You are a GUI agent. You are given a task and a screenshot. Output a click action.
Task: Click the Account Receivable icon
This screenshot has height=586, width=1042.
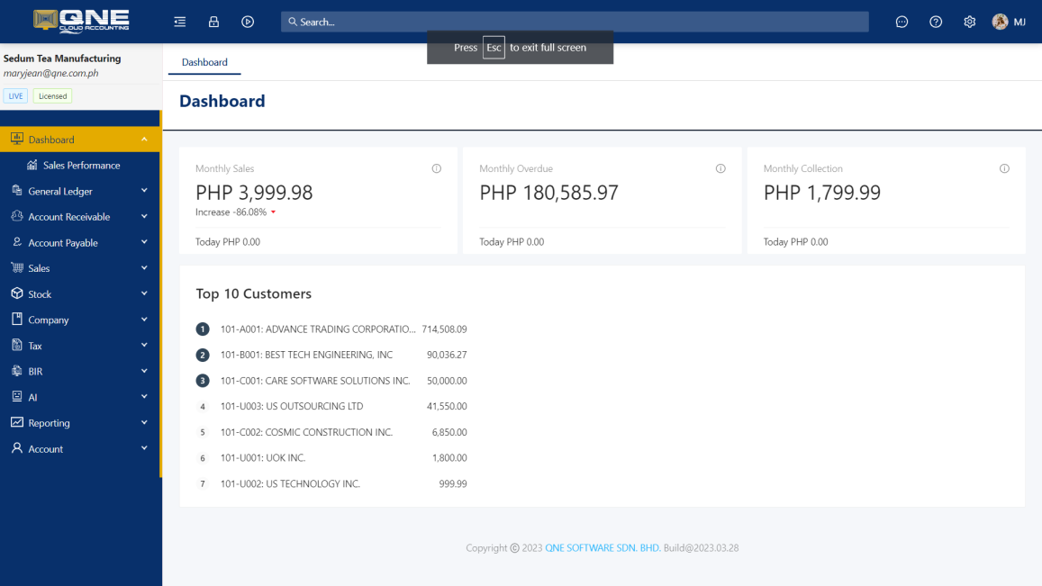[16, 217]
